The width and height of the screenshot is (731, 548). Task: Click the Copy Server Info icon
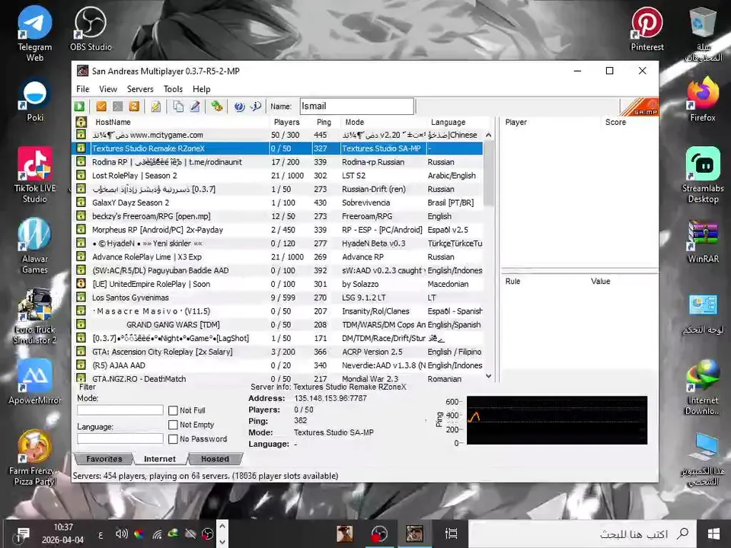178,107
